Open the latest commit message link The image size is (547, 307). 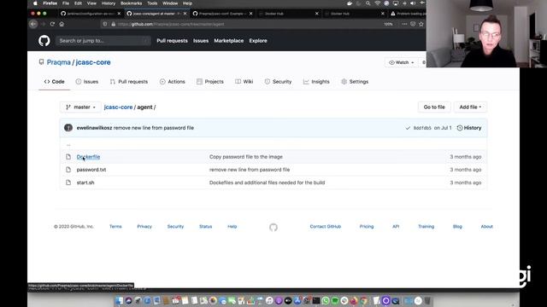pyautogui.click(x=154, y=128)
